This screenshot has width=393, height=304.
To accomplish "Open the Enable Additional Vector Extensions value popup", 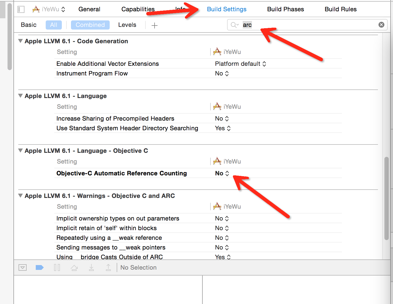I will tap(241, 64).
